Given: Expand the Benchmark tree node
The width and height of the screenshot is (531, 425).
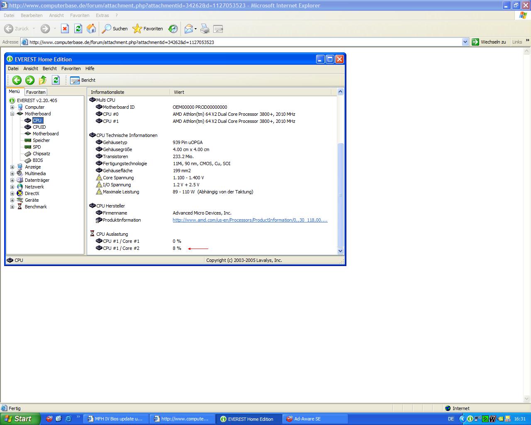Looking at the screenshot, I should (12, 207).
